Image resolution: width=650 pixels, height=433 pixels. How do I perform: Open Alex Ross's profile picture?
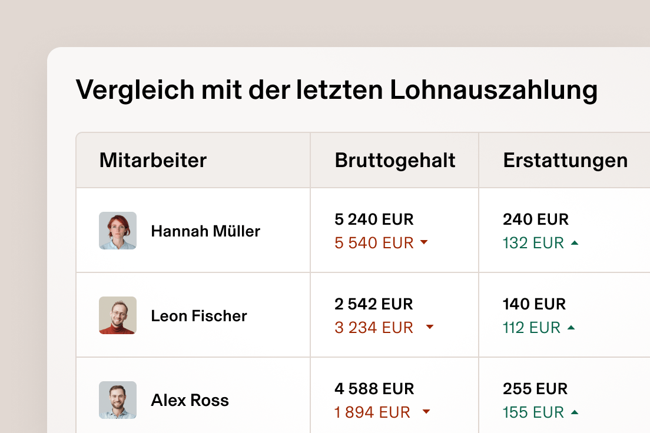pyautogui.click(x=117, y=400)
